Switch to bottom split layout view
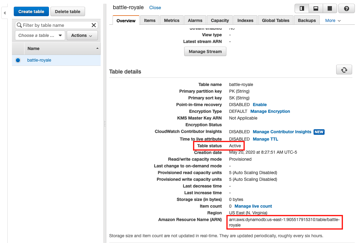 point(316,9)
